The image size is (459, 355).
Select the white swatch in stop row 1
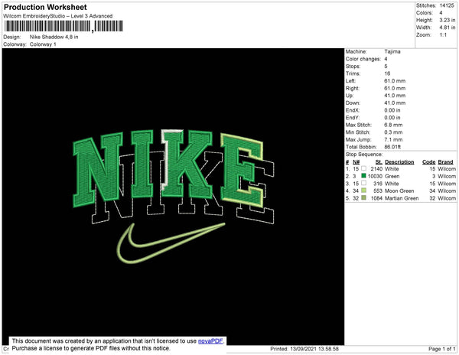[x=363, y=168]
